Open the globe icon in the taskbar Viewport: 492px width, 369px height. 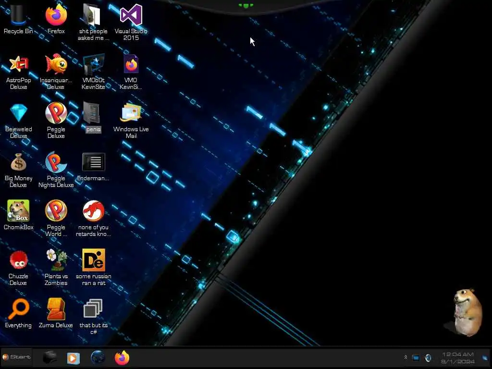98,357
